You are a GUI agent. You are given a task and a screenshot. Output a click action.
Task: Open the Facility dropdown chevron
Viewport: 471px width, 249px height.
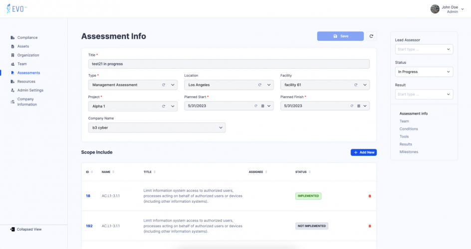pyautogui.click(x=365, y=85)
